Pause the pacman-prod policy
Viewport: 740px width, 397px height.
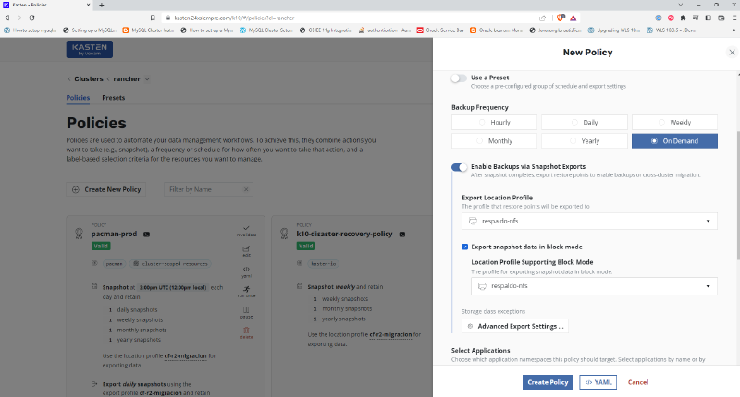point(246,312)
